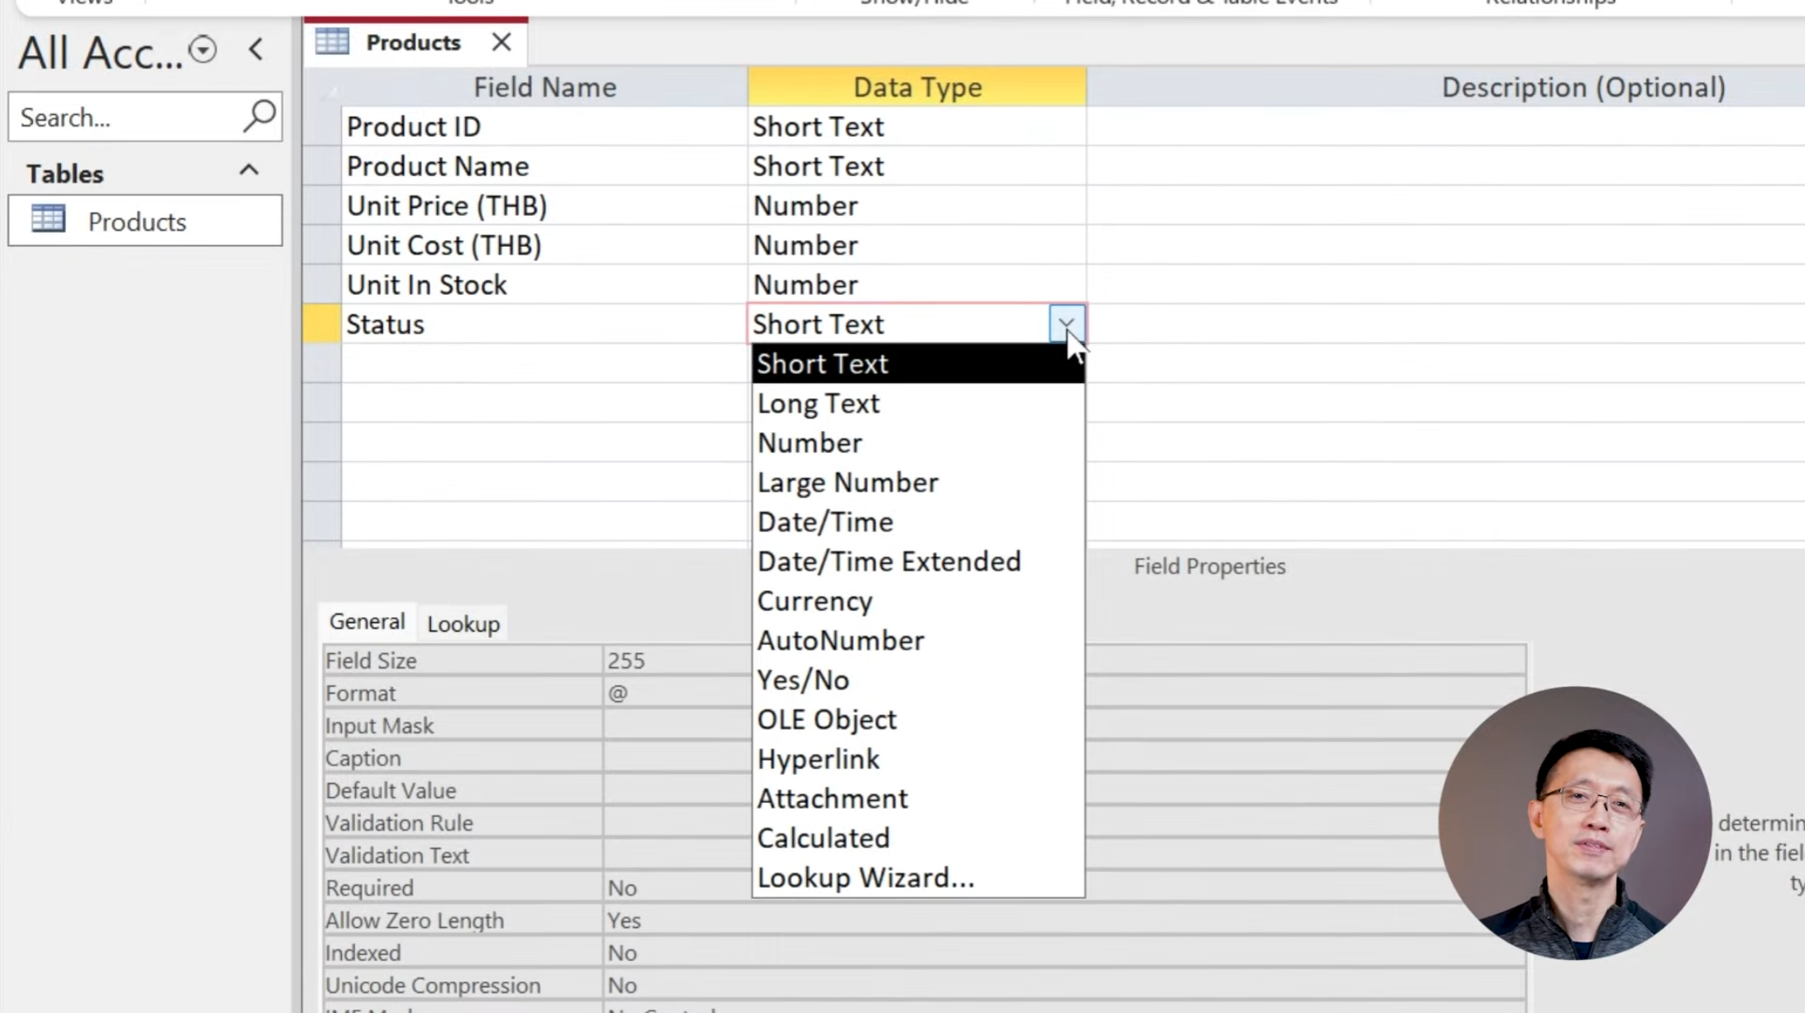Close the Products tab
The width and height of the screenshot is (1805, 1013).
[x=501, y=41]
